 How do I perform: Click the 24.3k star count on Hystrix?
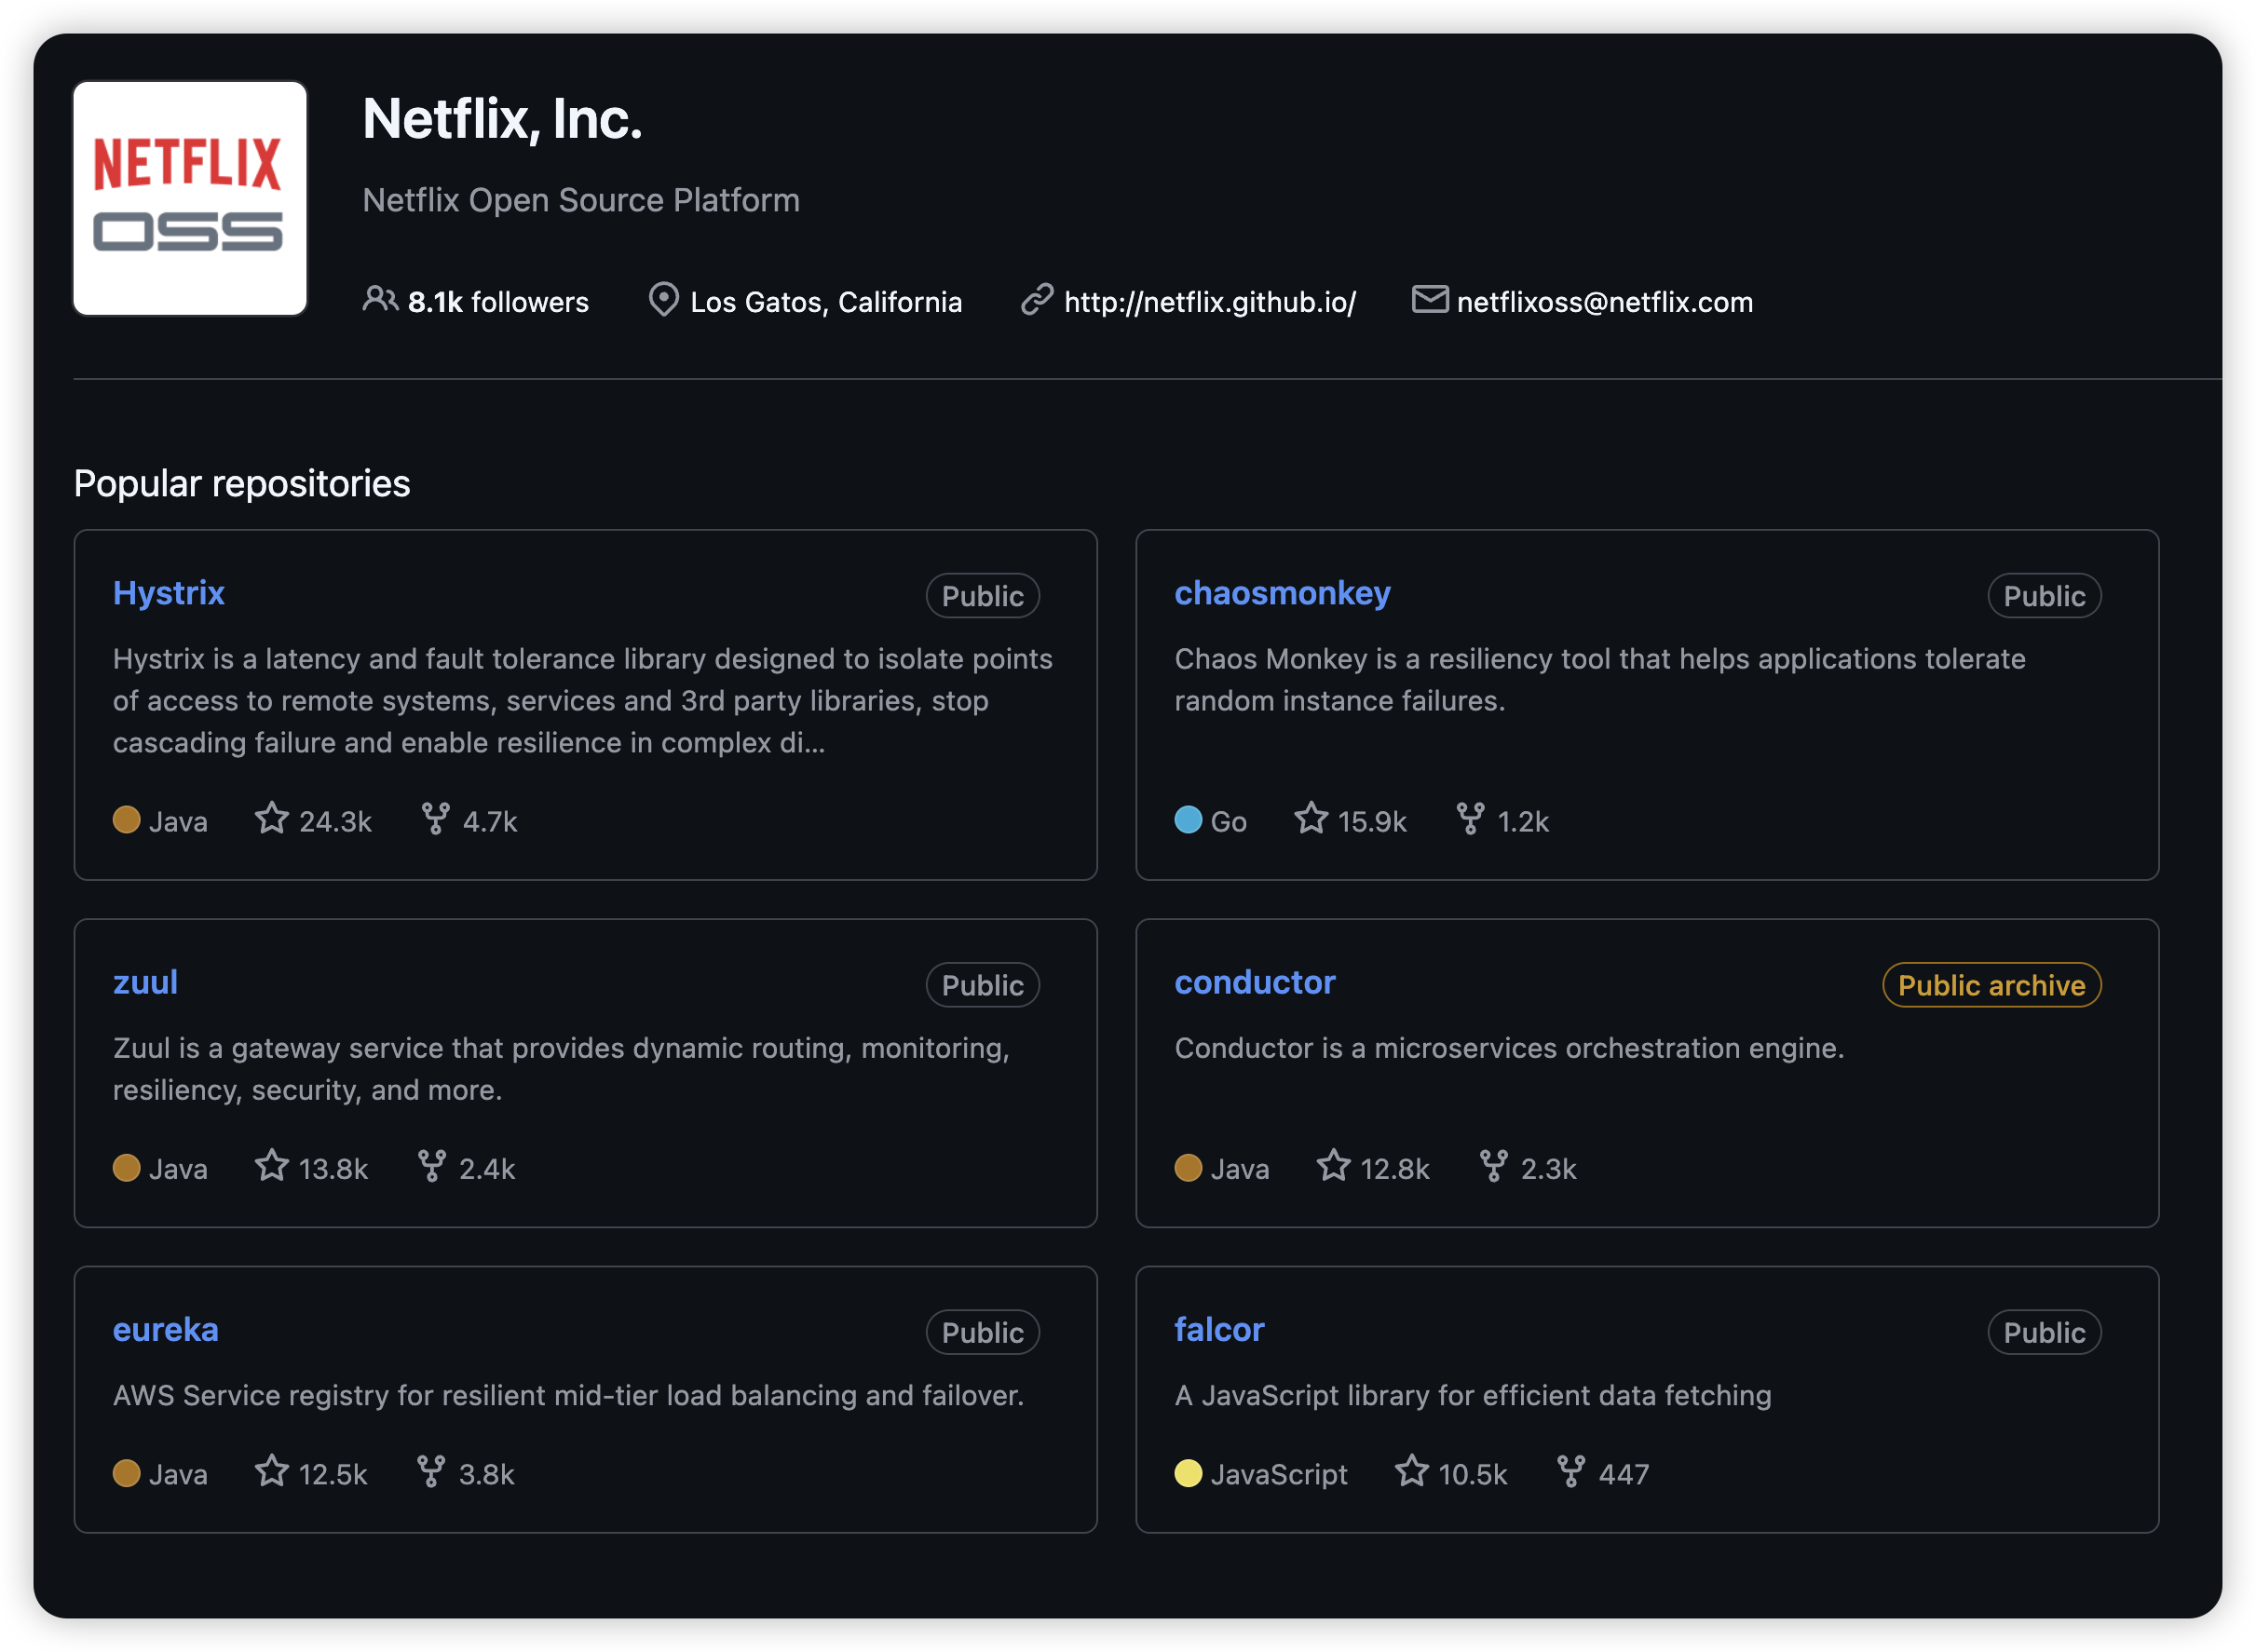pyautogui.click(x=336, y=820)
